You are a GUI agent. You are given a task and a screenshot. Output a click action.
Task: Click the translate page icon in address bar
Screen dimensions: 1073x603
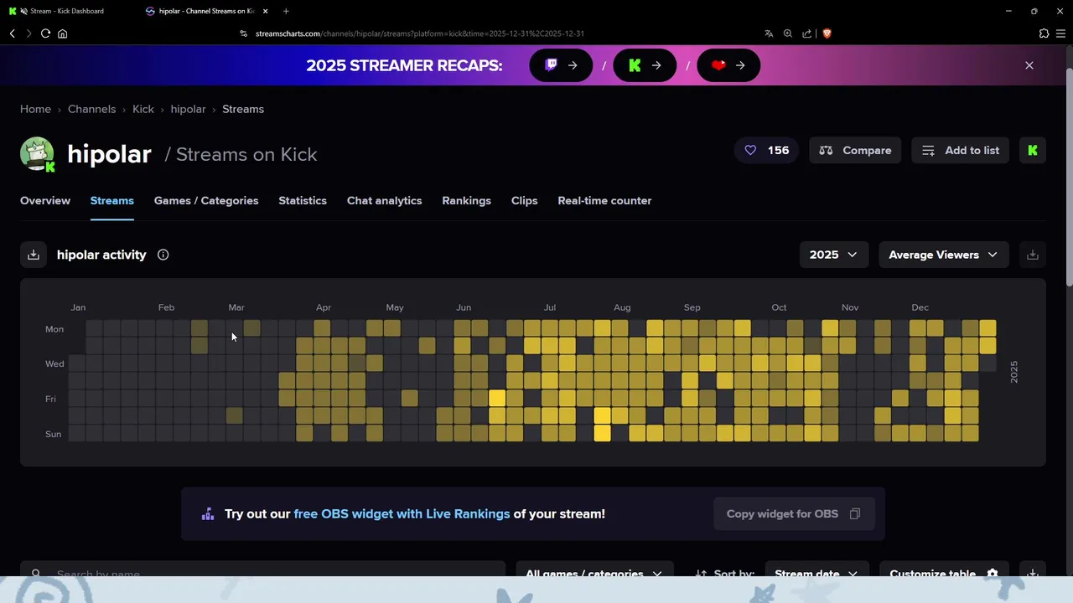pyautogui.click(x=769, y=33)
